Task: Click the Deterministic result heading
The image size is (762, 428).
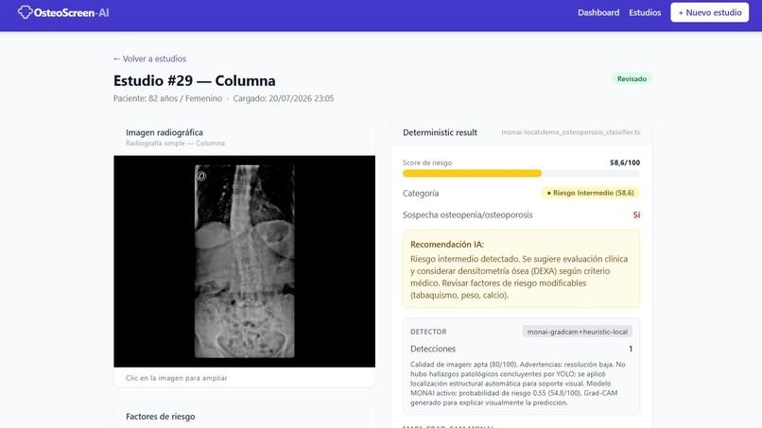Action: pyautogui.click(x=440, y=132)
